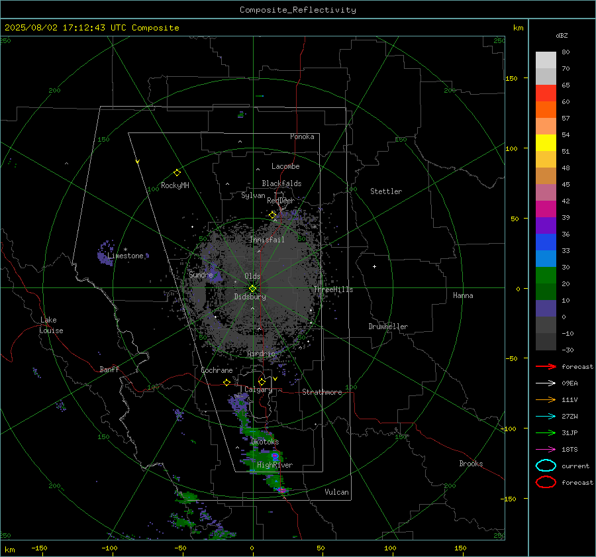
Task: Click the Drumheller label
Action: click(x=388, y=327)
